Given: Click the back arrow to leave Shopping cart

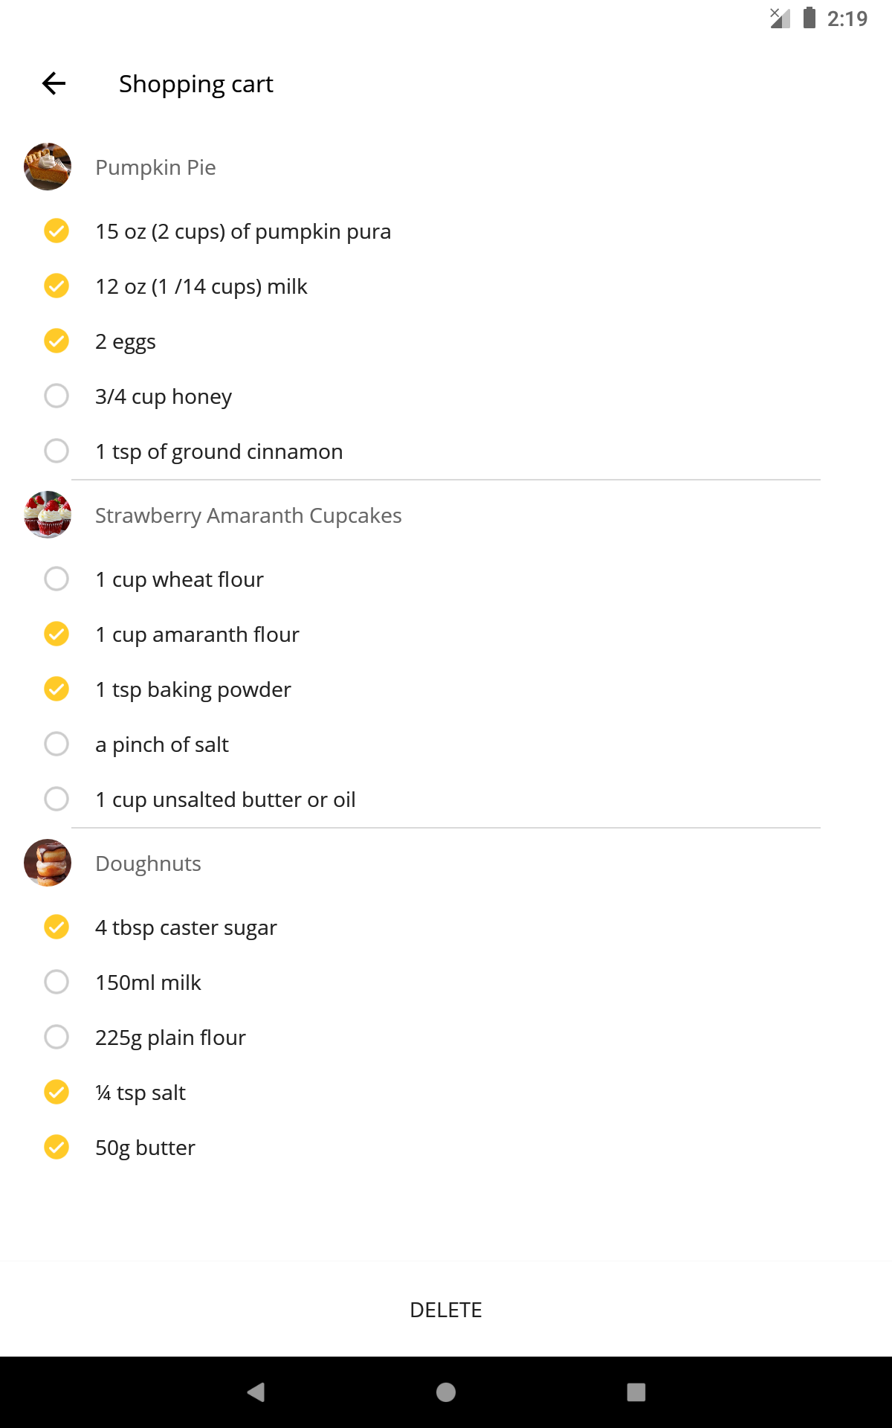Looking at the screenshot, I should click(53, 83).
